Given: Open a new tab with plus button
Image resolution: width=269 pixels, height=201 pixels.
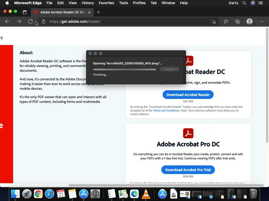Looking at the screenshot, I should pos(98,12).
